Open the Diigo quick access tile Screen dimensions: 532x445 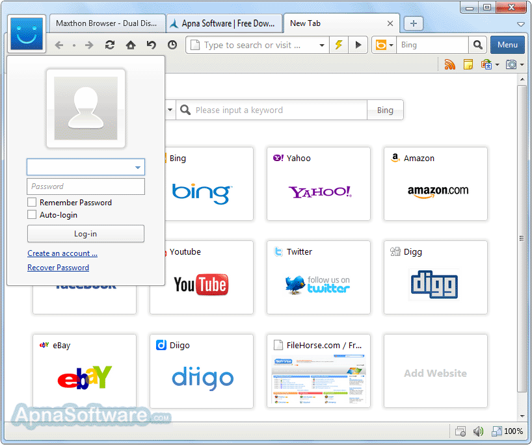202,371
